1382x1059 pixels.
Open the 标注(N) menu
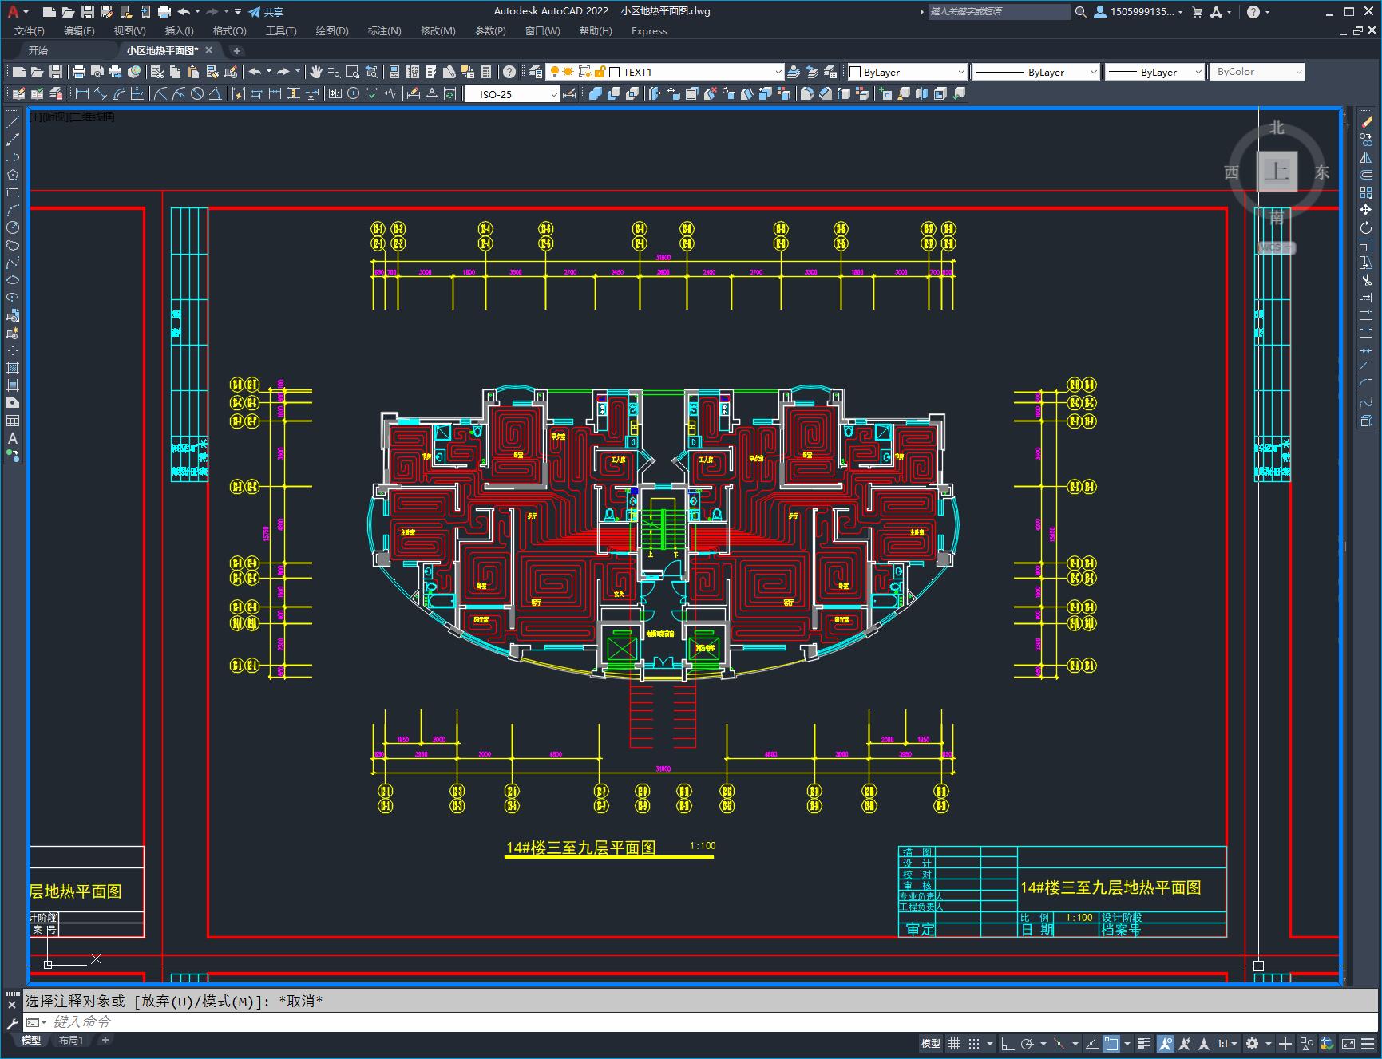(384, 30)
